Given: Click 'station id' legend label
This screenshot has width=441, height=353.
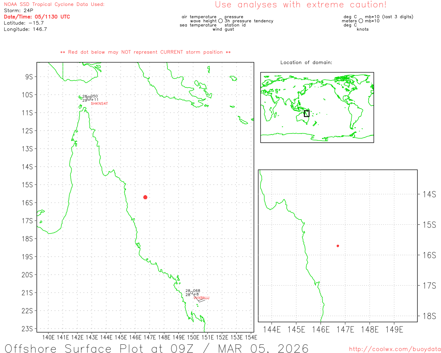Looking at the screenshot, I should (235, 25).
